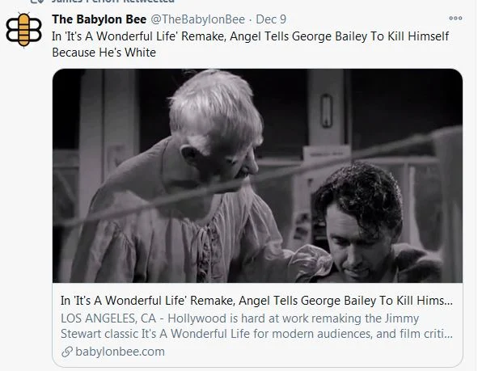Click the wall thermometer in photo background

(326, 111)
